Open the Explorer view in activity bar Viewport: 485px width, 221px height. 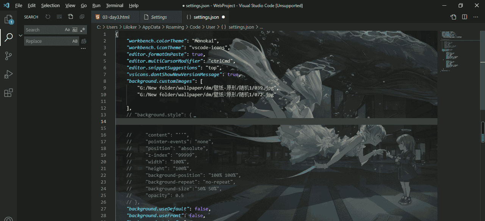point(8,19)
